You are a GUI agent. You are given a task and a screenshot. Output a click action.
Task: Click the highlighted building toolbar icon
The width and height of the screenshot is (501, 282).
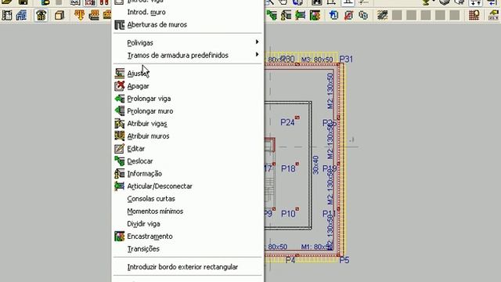[41, 15]
